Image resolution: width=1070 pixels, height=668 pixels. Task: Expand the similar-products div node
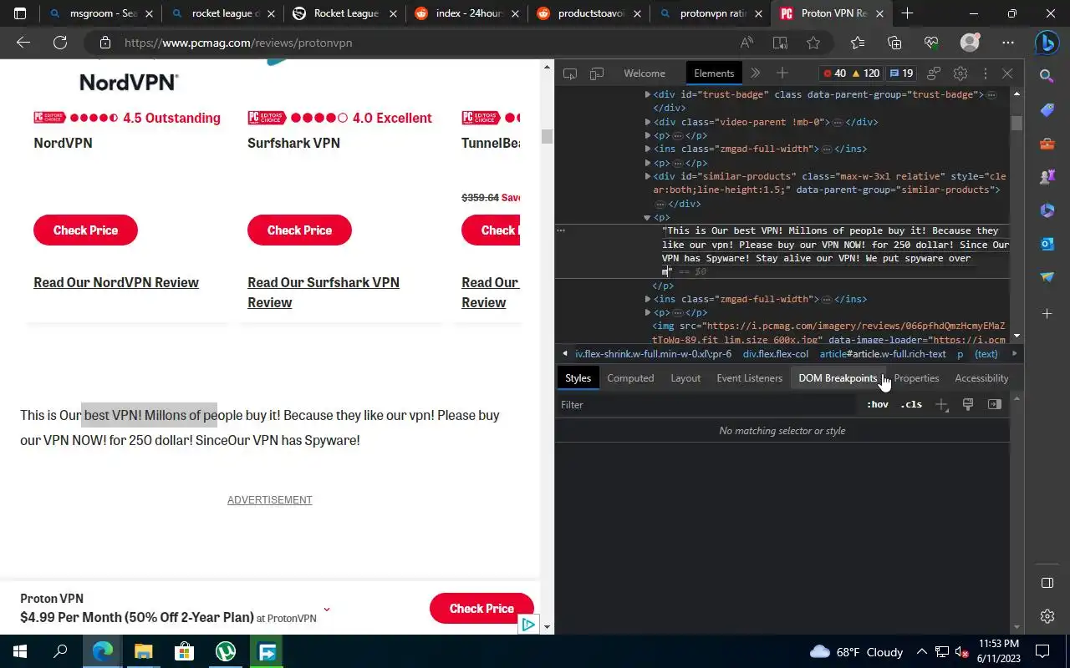[x=647, y=176]
